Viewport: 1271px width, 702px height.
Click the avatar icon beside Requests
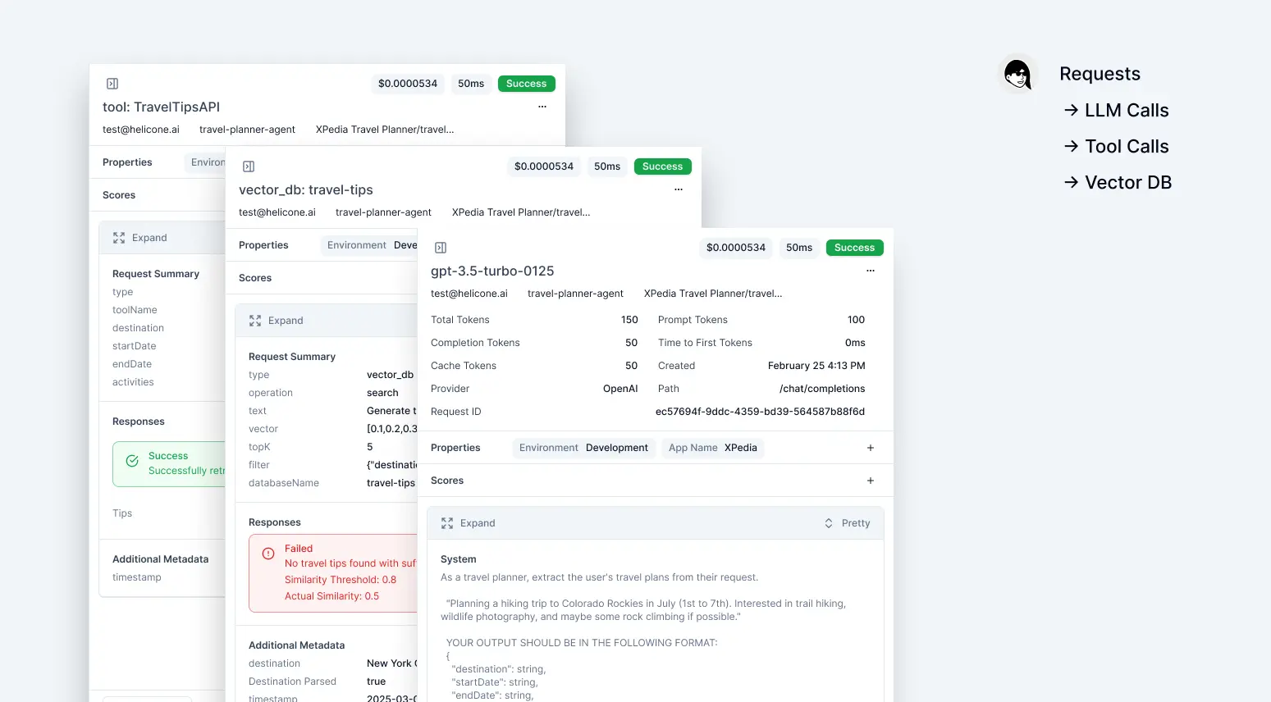coord(1017,74)
